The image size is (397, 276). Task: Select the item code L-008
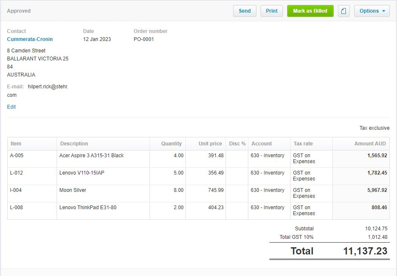[16, 207]
